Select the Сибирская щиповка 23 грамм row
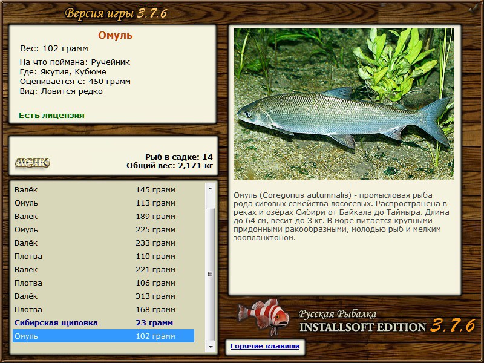Screen dimensions: 484x363 click(x=103, y=322)
